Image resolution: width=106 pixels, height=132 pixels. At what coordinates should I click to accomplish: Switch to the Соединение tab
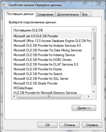(45, 14)
